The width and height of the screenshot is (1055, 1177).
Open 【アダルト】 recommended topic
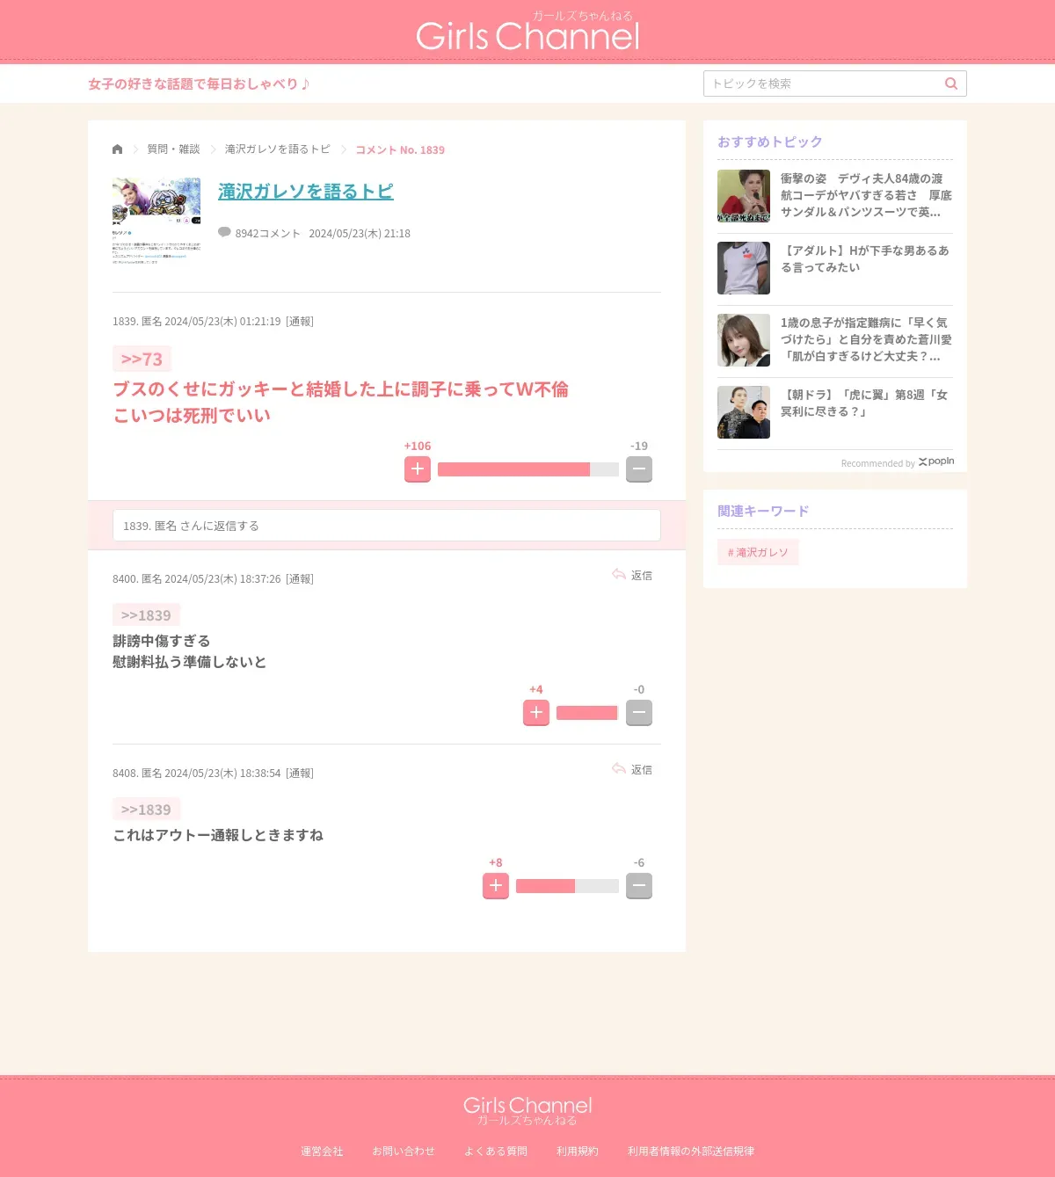866,258
